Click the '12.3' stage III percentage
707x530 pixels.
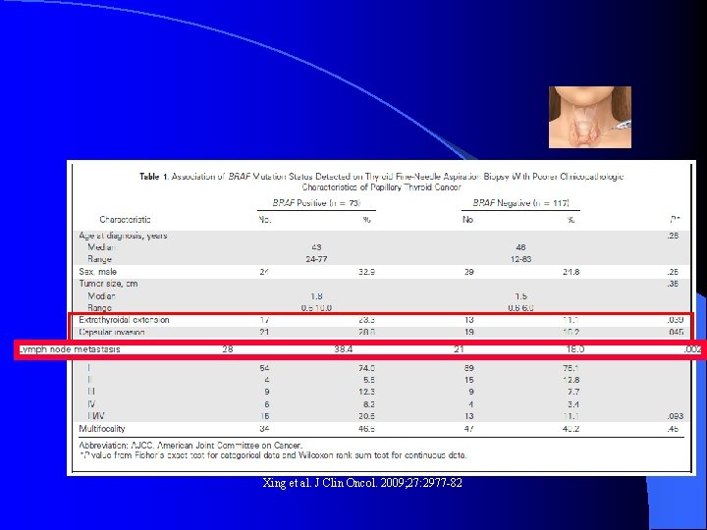pos(366,392)
